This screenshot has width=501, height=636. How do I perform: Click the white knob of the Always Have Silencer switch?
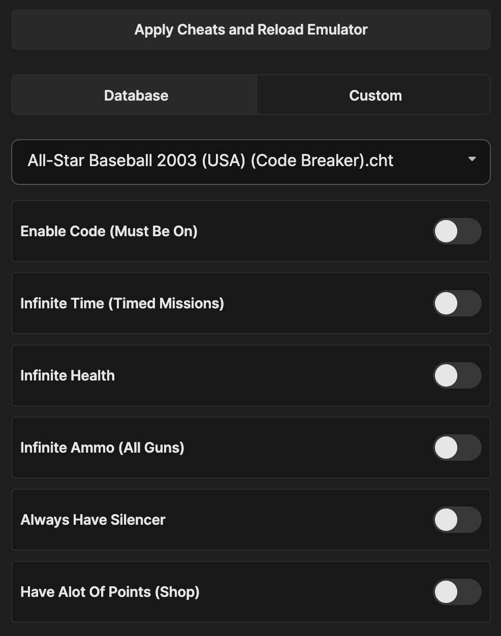click(447, 520)
